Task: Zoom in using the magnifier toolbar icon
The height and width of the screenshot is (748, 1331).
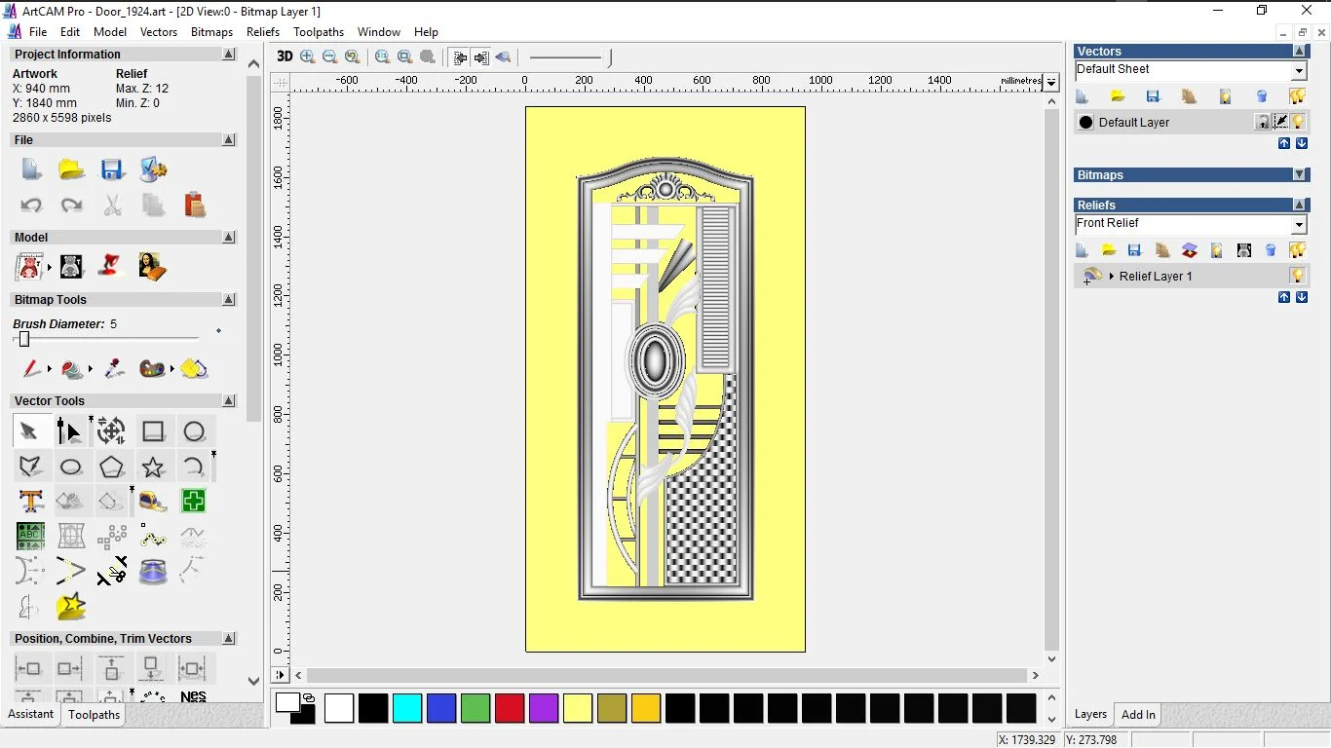Action: tap(307, 56)
